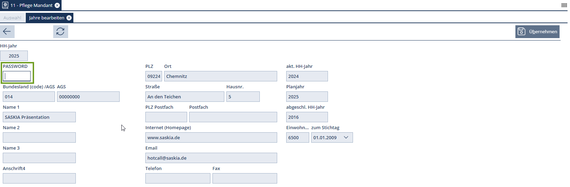
Task: Open the zum Stichtag date dropdown
Action: (346, 137)
